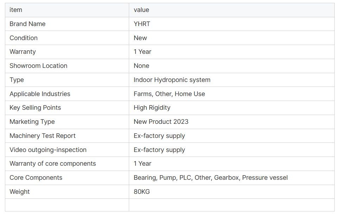Click the 'New' condition value
The image size is (340, 216).
click(x=140, y=38)
